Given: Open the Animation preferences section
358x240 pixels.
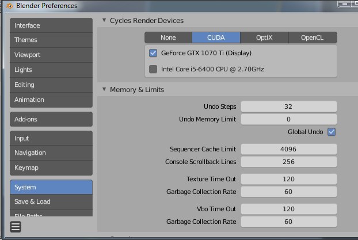Looking at the screenshot, I should [x=51, y=100].
